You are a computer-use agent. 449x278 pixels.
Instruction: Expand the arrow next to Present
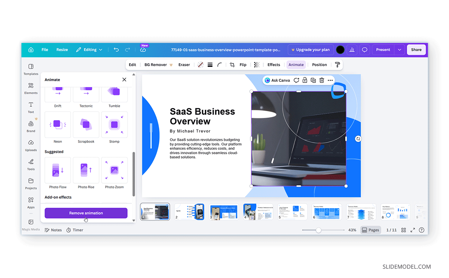(x=400, y=50)
